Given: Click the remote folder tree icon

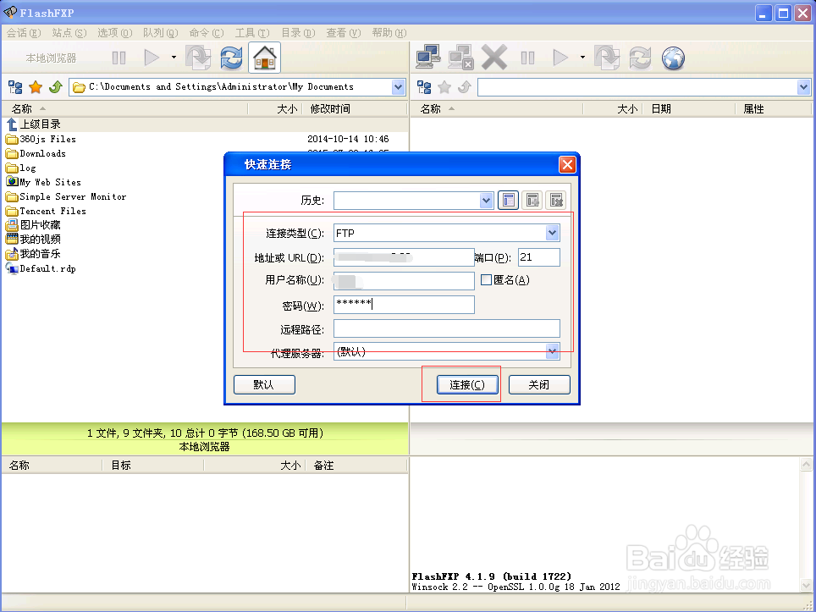Looking at the screenshot, I should point(424,87).
